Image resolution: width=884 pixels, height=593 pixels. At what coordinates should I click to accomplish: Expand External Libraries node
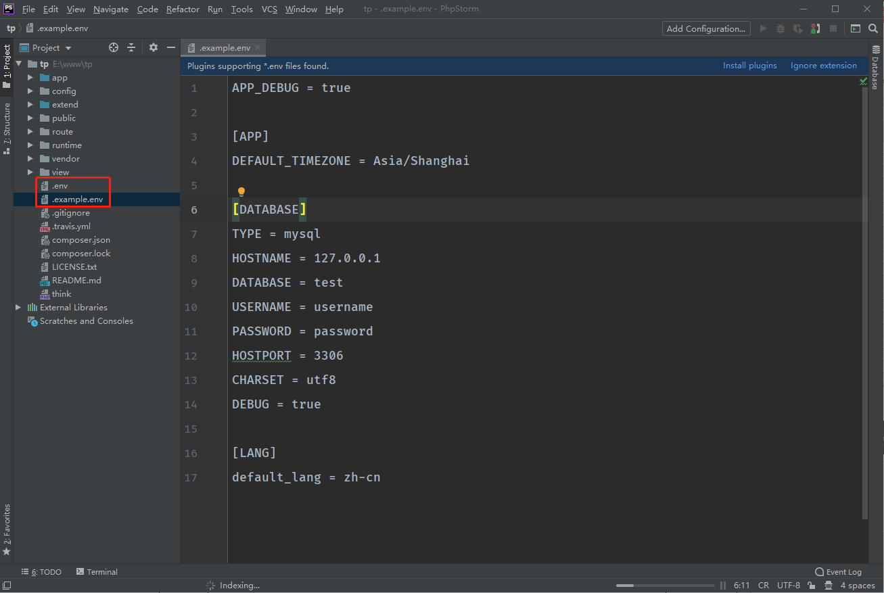[18, 308]
